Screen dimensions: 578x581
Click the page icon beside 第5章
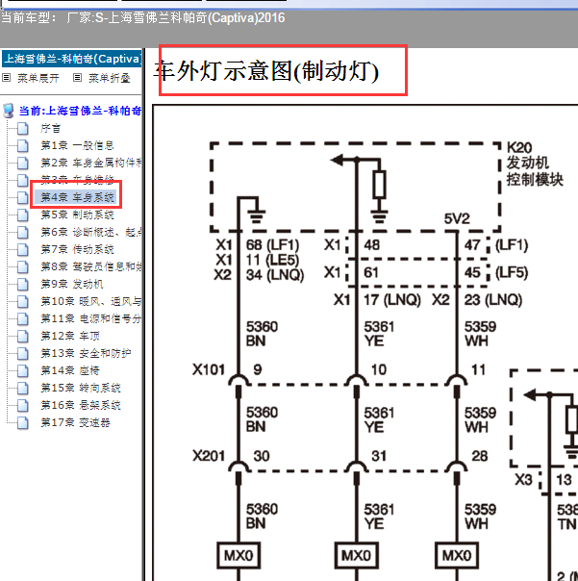pyautogui.click(x=23, y=215)
